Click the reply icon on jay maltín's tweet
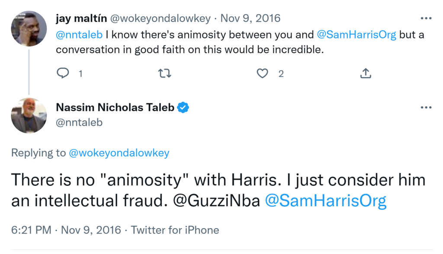Image resolution: width=443 pixels, height=254 pixels. 63,74
